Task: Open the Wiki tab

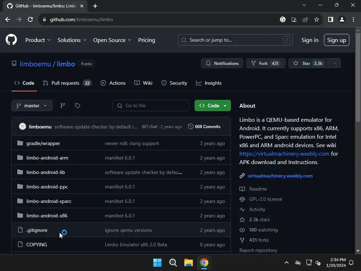Action: click(x=143, y=83)
